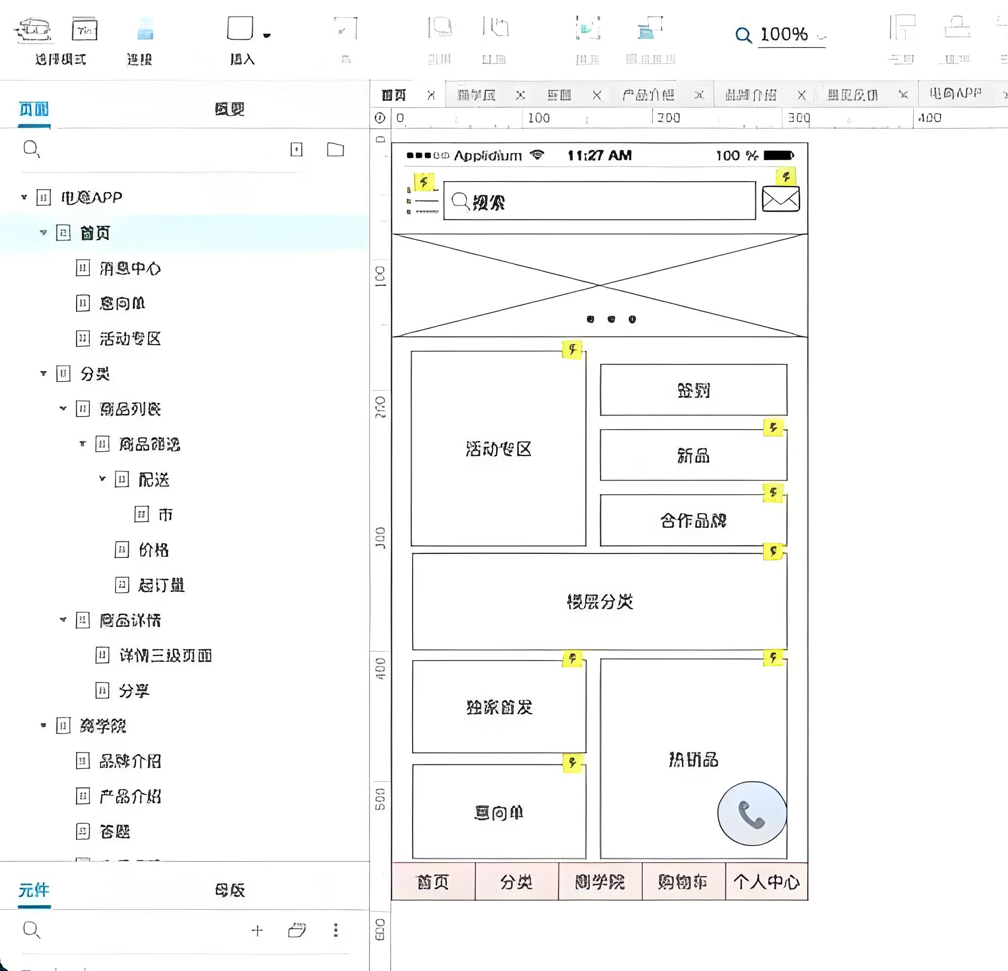Viewport: 1008px width, 971px height.
Task: Click the three-dot more options icon in Libraries panel
Action: click(x=336, y=930)
